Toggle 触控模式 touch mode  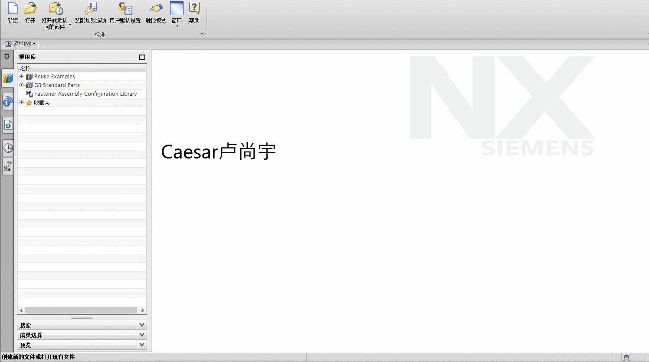click(156, 13)
